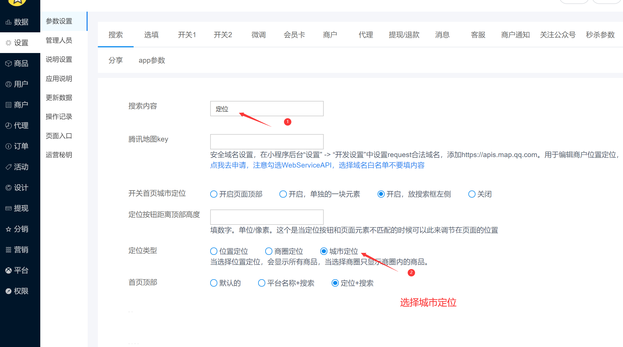Choose 城市定位 positioning type
The image size is (623, 347).
324,251
